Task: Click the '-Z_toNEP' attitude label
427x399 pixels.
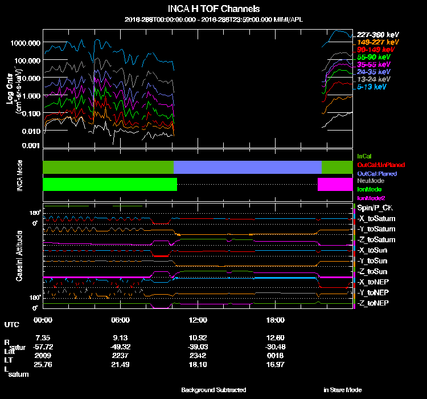Action: 373,303
